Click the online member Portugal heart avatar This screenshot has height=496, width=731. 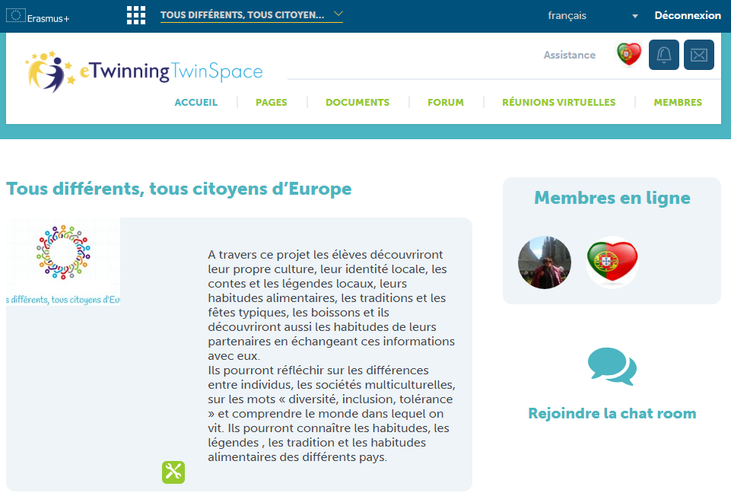click(612, 262)
